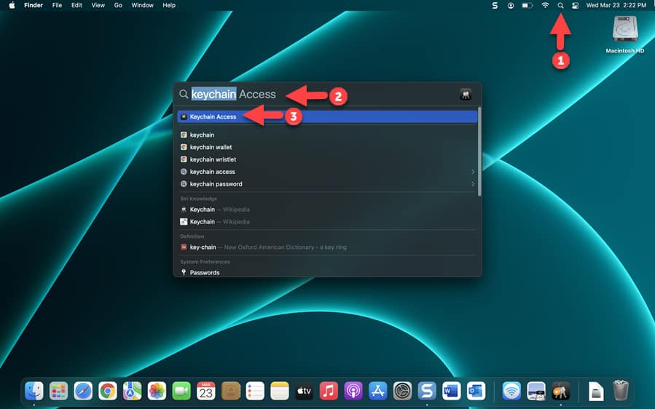The image size is (655, 409).
Task: Open Maps from the Dock
Action: tap(132, 391)
